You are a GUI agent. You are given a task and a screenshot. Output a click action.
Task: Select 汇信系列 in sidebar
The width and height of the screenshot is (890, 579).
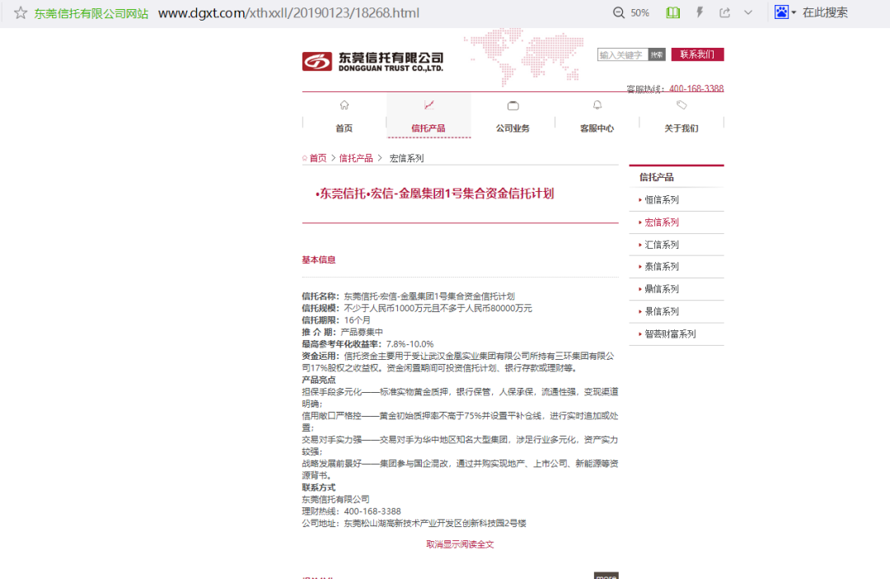(662, 245)
